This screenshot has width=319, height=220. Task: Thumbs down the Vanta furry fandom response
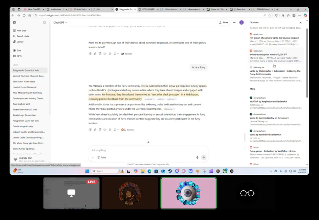[100, 130]
